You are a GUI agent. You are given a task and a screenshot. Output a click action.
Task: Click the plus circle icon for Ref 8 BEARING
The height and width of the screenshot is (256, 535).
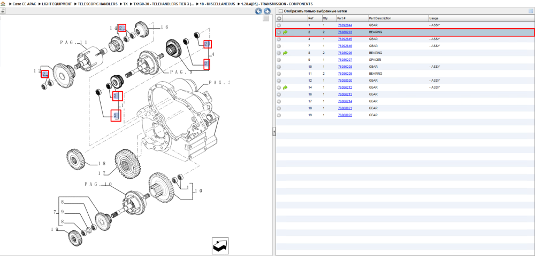279,53
